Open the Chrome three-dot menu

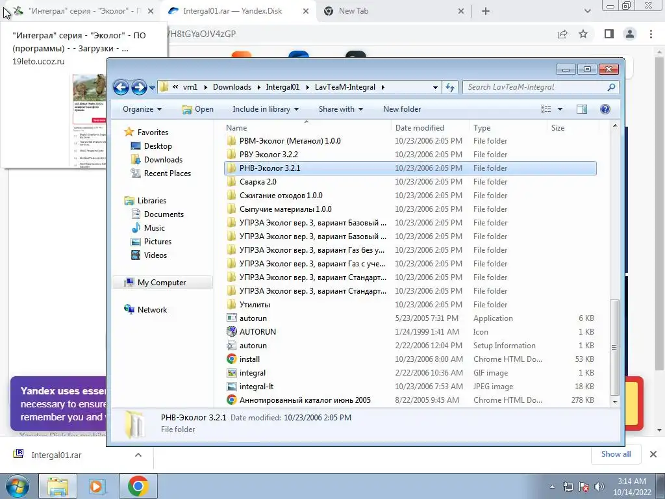tap(651, 34)
